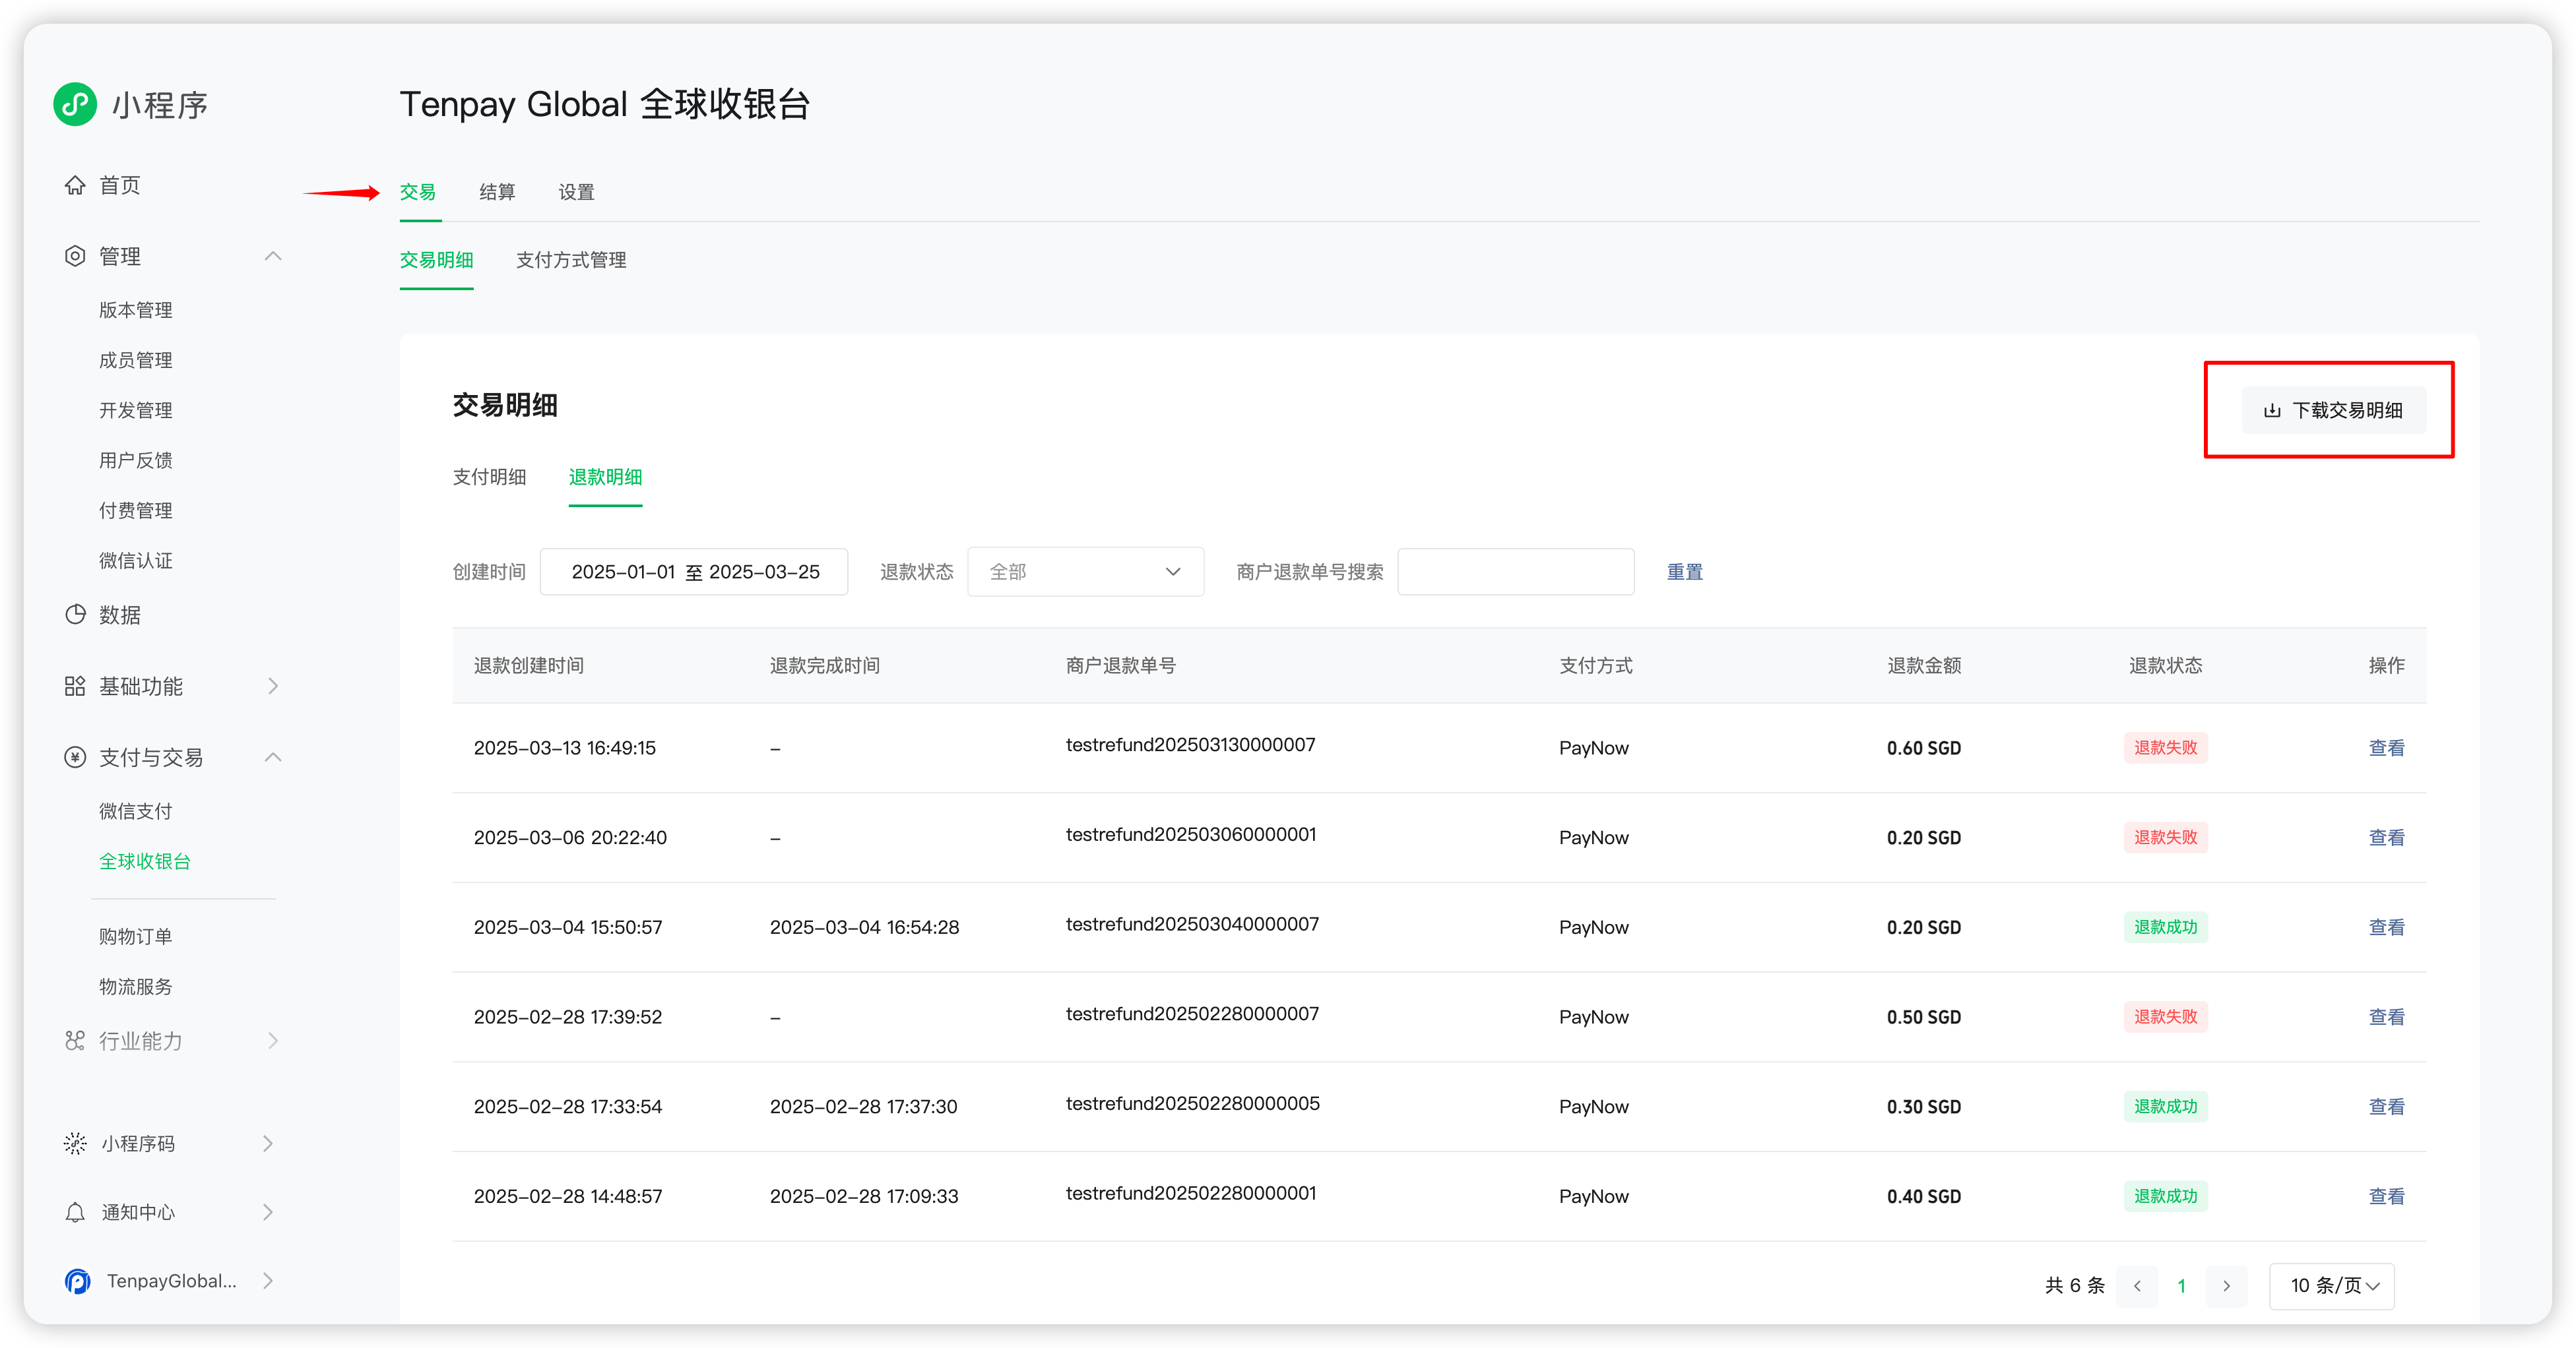The width and height of the screenshot is (2576, 1348).
Task: Click the 下载交易明细 button
Action: coord(2333,410)
